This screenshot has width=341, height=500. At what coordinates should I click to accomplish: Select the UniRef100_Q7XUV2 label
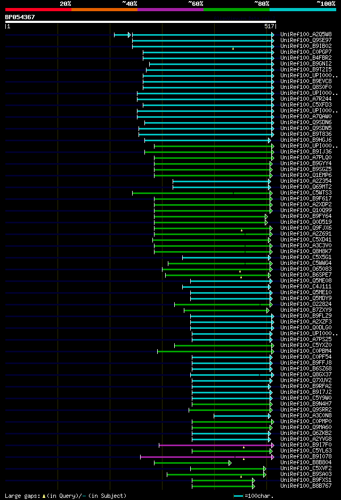point(306,380)
